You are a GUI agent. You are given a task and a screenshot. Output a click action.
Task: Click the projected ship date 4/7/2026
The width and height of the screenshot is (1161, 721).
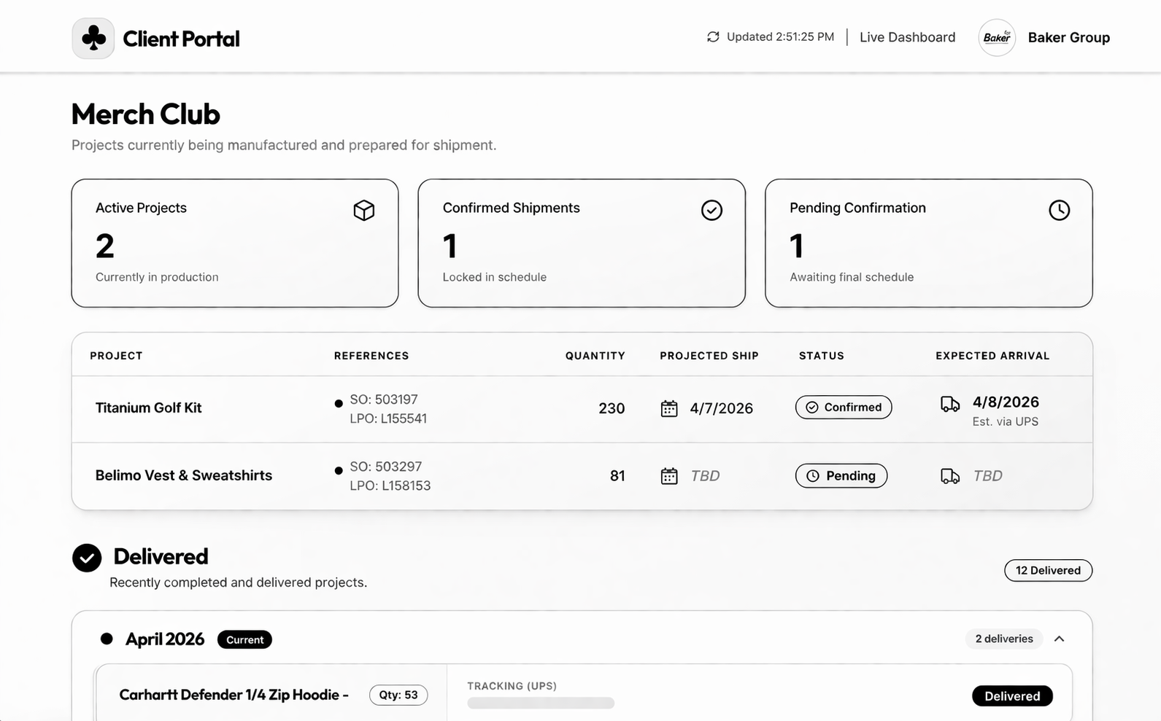coord(722,408)
